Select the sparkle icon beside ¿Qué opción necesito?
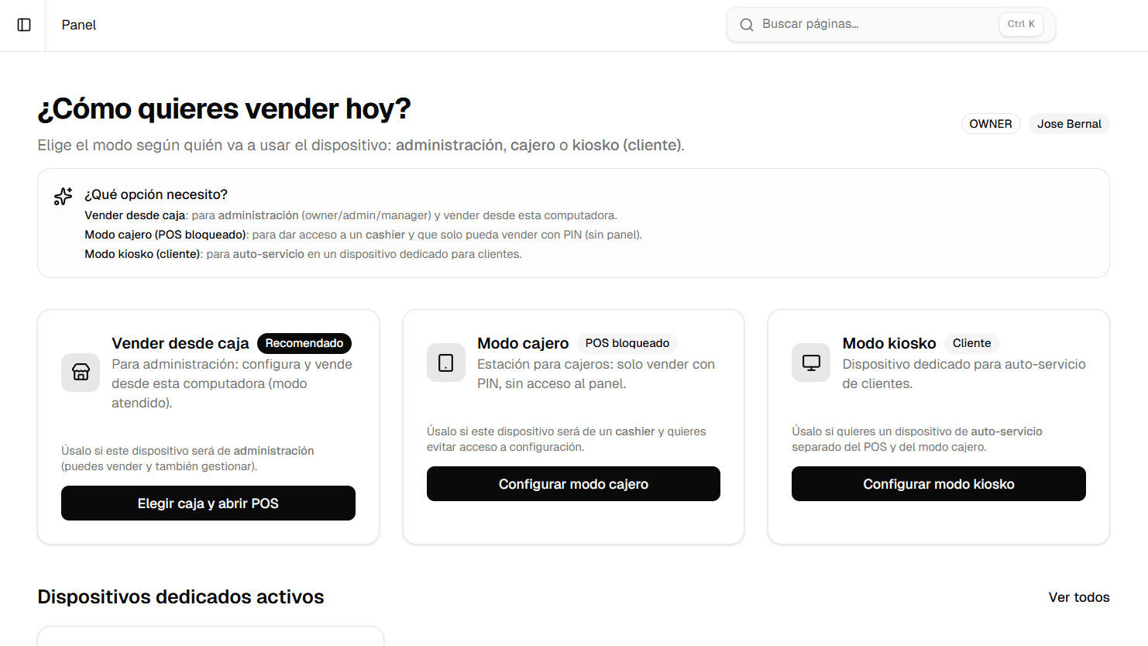This screenshot has width=1148, height=646. coord(62,195)
